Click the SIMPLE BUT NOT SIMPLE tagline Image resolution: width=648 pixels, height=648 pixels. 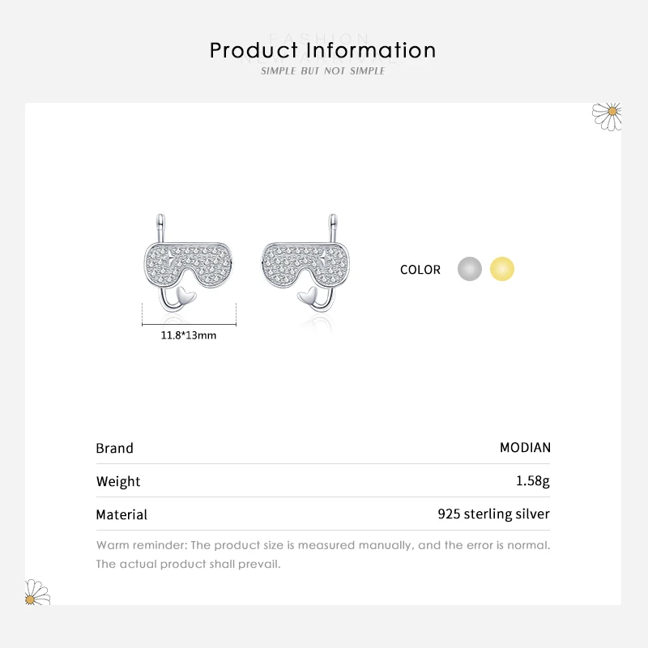(323, 71)
